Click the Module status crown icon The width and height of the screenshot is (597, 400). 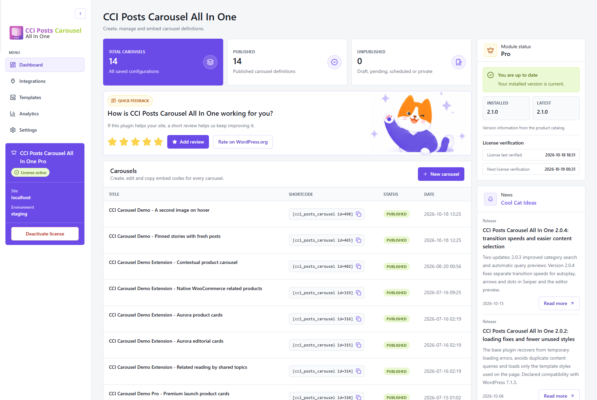(490, 50)
